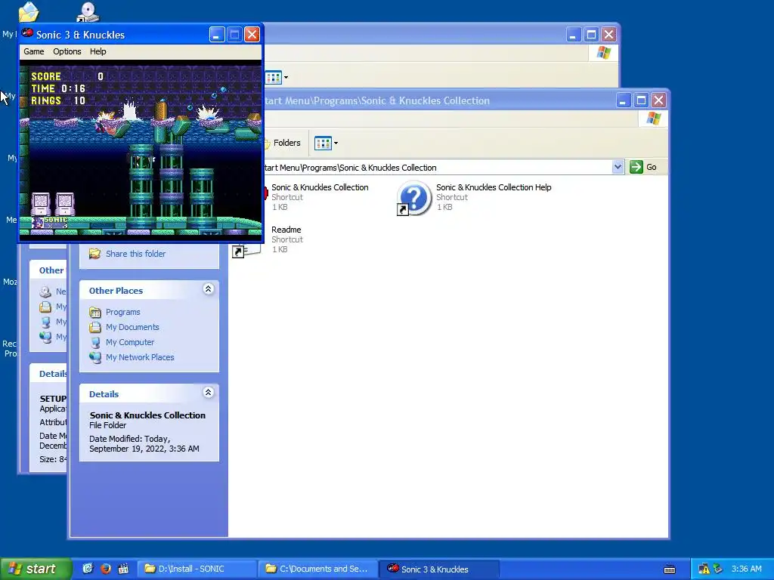Click the Folders toolbar button
Screen dimensions: 774x580
pyautogui.click(x=283, y=143)
